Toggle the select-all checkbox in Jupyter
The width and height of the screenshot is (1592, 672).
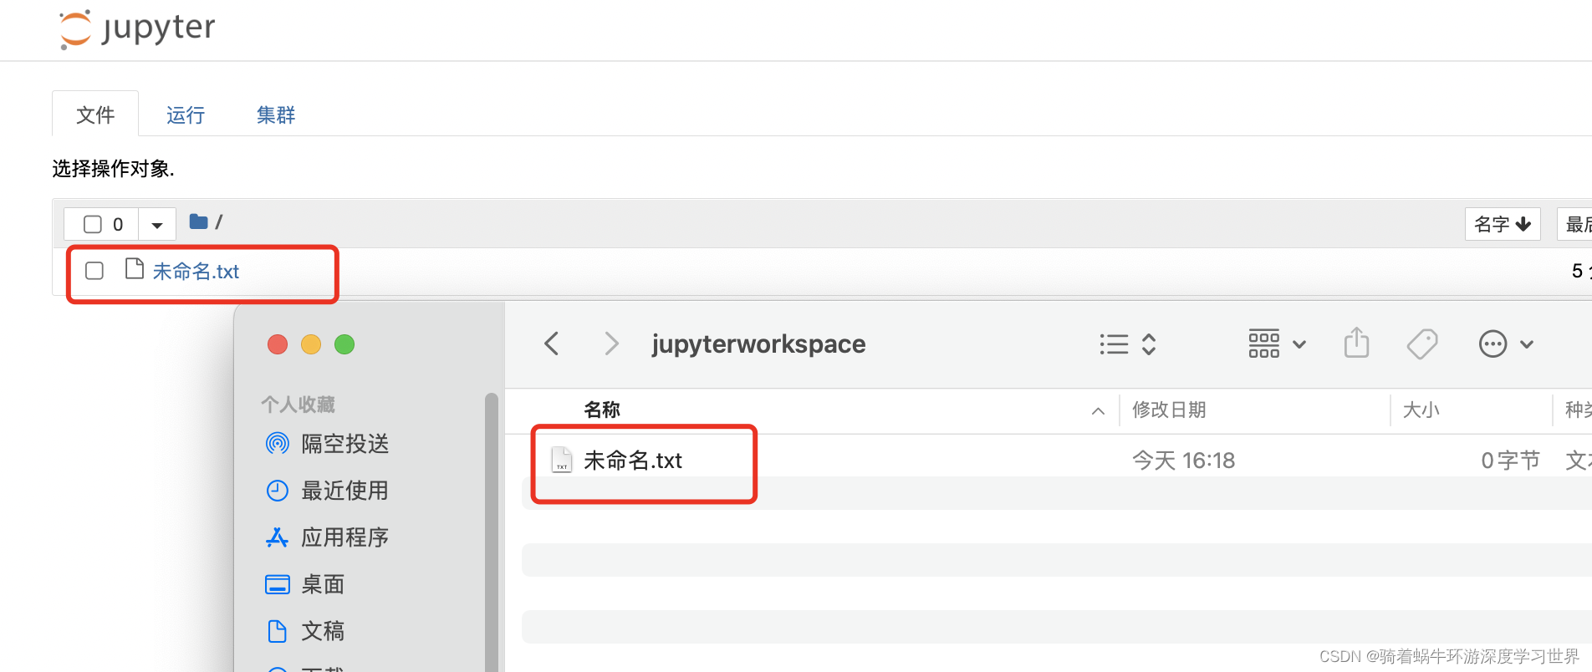[93, 224]
